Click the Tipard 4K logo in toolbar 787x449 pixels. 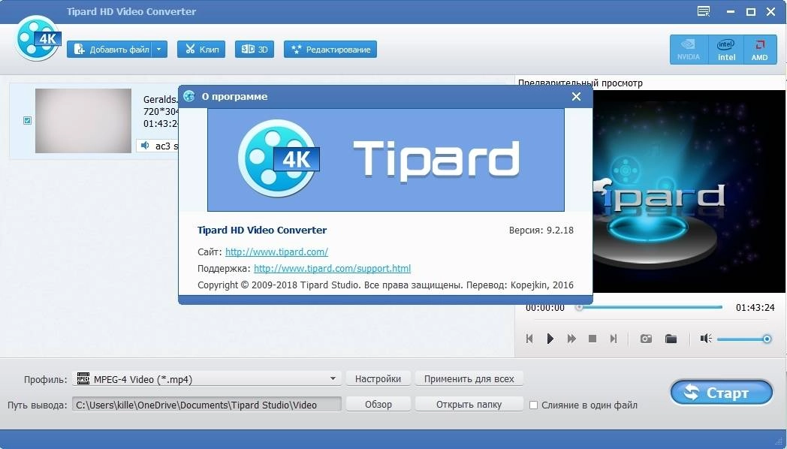coord(38,38)
